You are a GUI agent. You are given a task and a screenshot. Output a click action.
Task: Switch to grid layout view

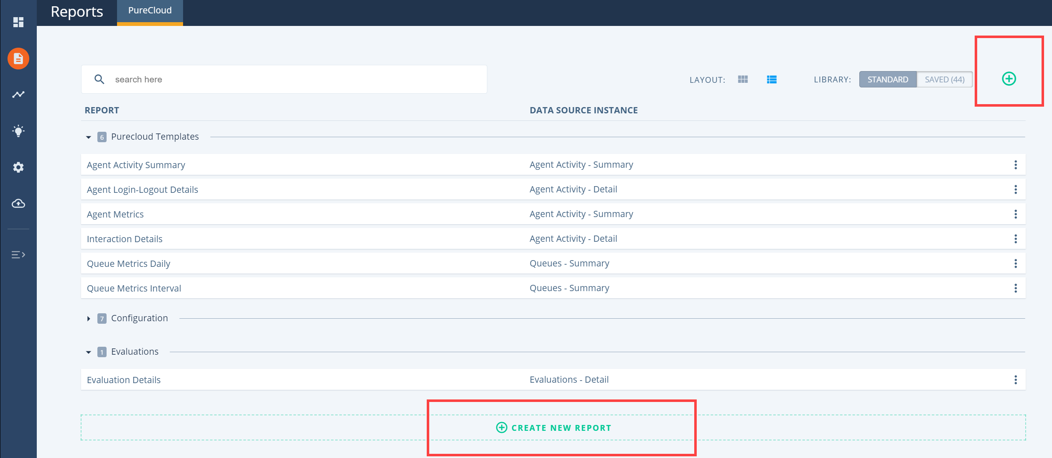(743, 79)
